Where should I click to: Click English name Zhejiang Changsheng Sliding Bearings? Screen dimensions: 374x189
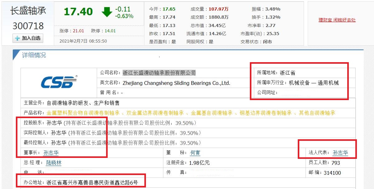176,83
